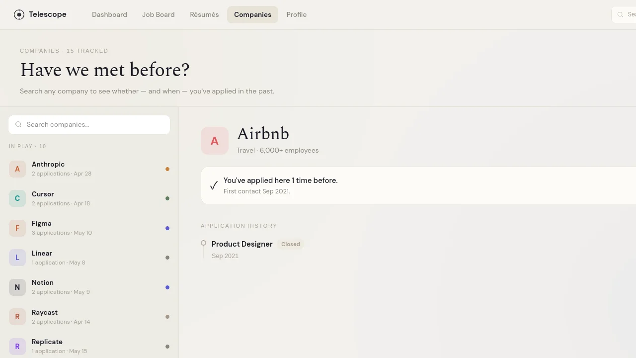Click the "APPLICATION HISTORY" section label

[239, 226]
